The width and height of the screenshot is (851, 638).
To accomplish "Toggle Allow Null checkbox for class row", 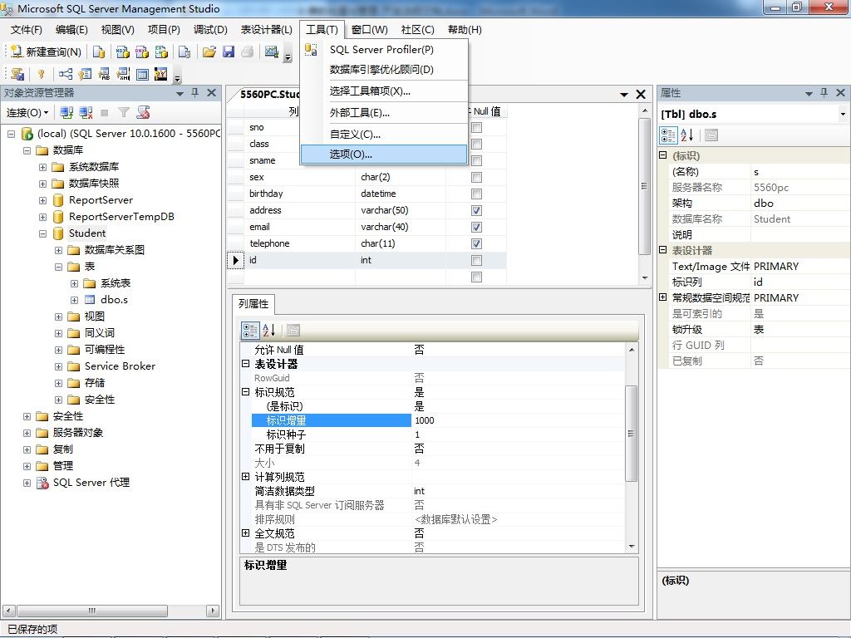I will 476,145.
